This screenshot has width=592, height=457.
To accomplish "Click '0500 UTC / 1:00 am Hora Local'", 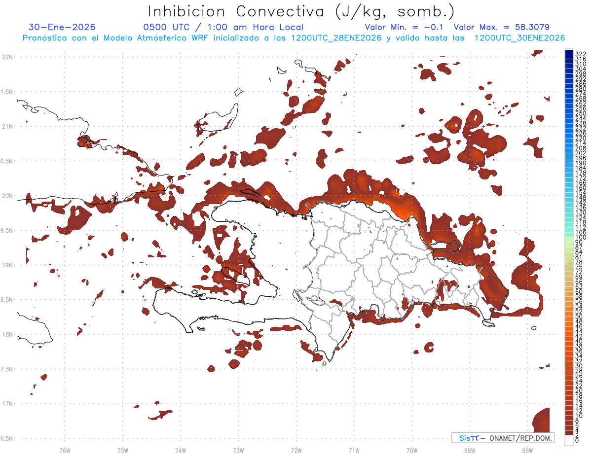I will tap(223, 27).
